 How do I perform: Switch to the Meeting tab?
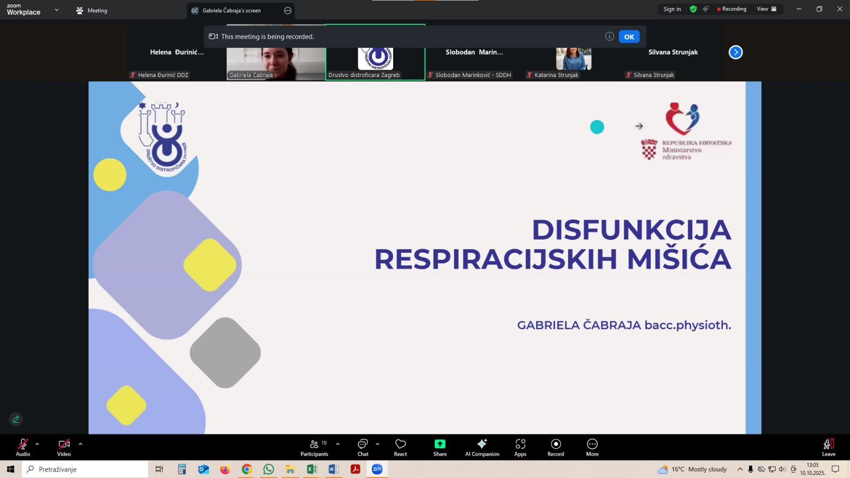pyautogui.click(x=91, y=11)
